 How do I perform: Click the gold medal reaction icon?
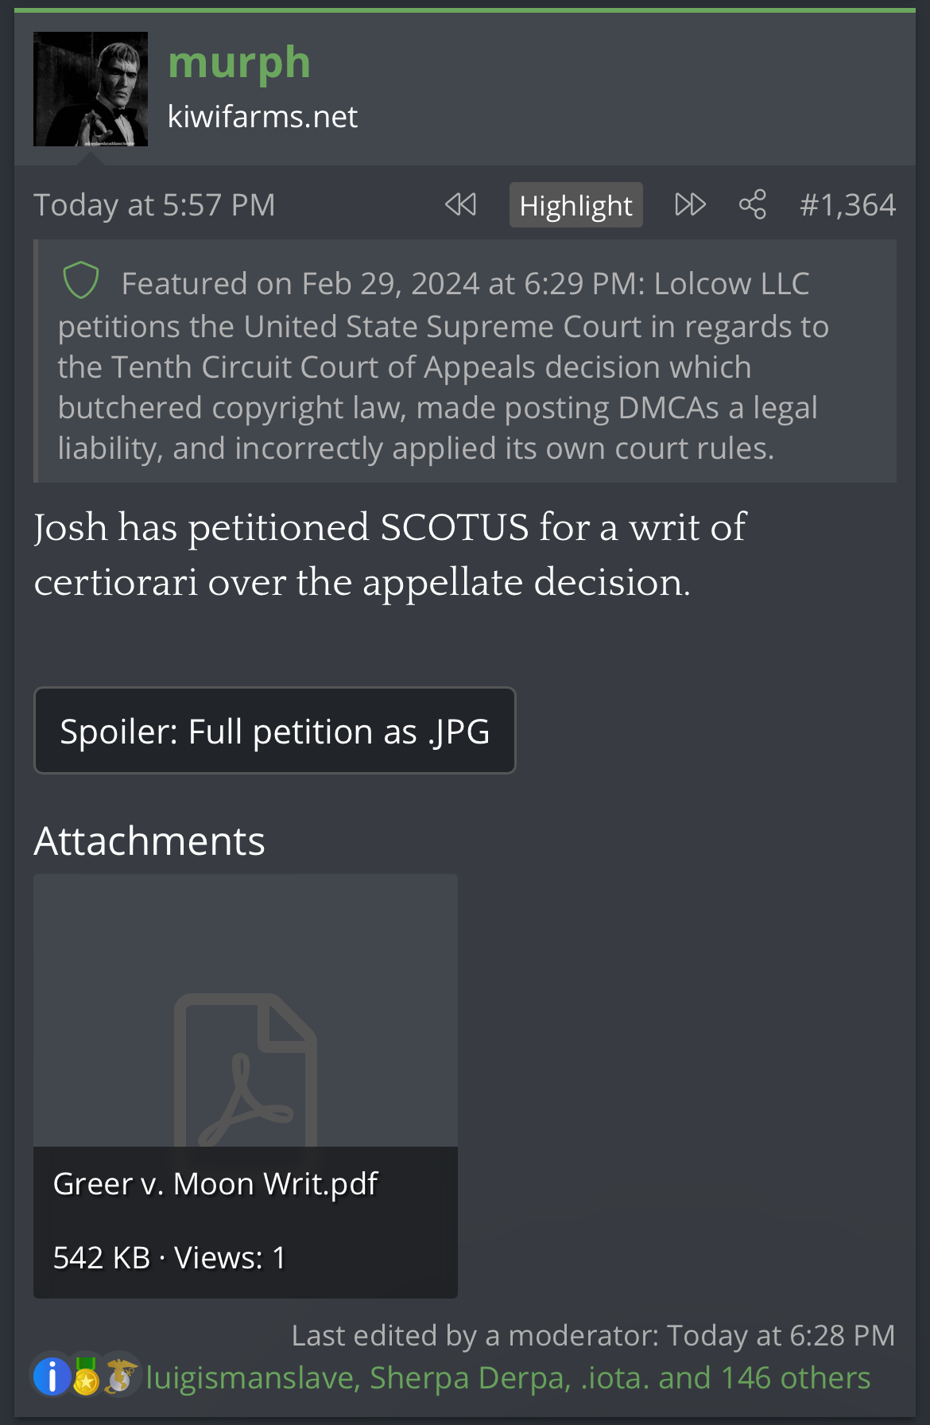coord(85,1376)
